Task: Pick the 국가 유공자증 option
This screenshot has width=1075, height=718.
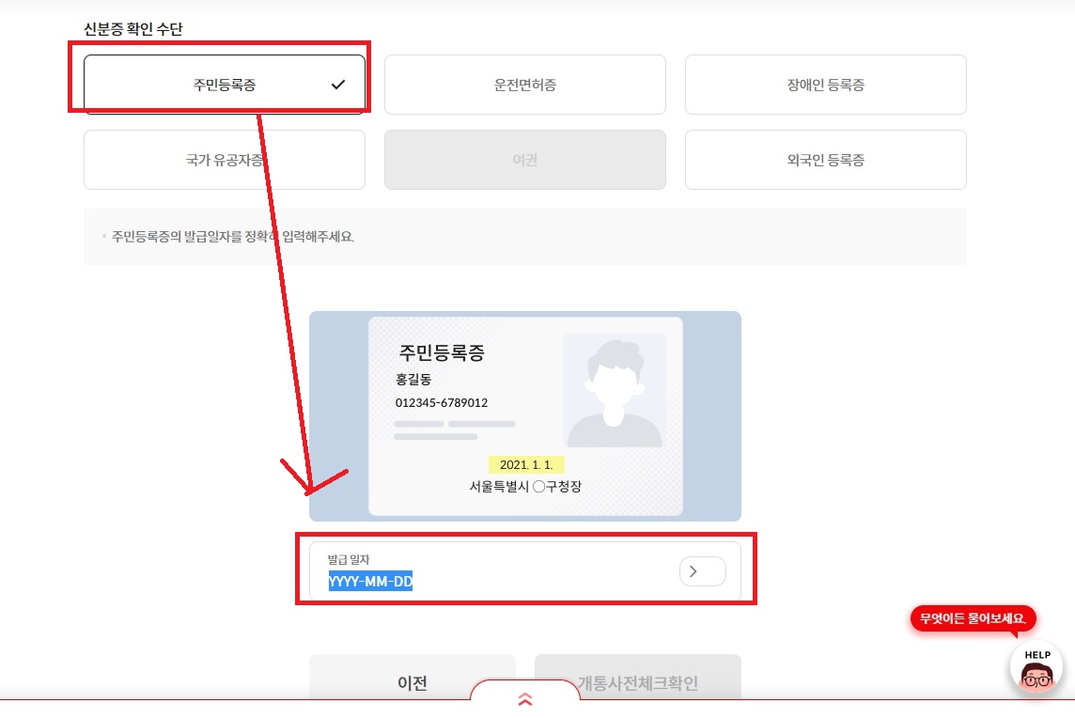Action: [x=225, y=160]
